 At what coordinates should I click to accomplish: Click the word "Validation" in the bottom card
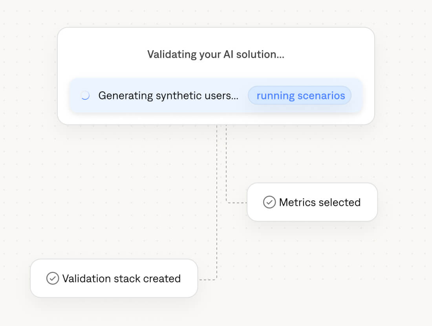(86, 278)
